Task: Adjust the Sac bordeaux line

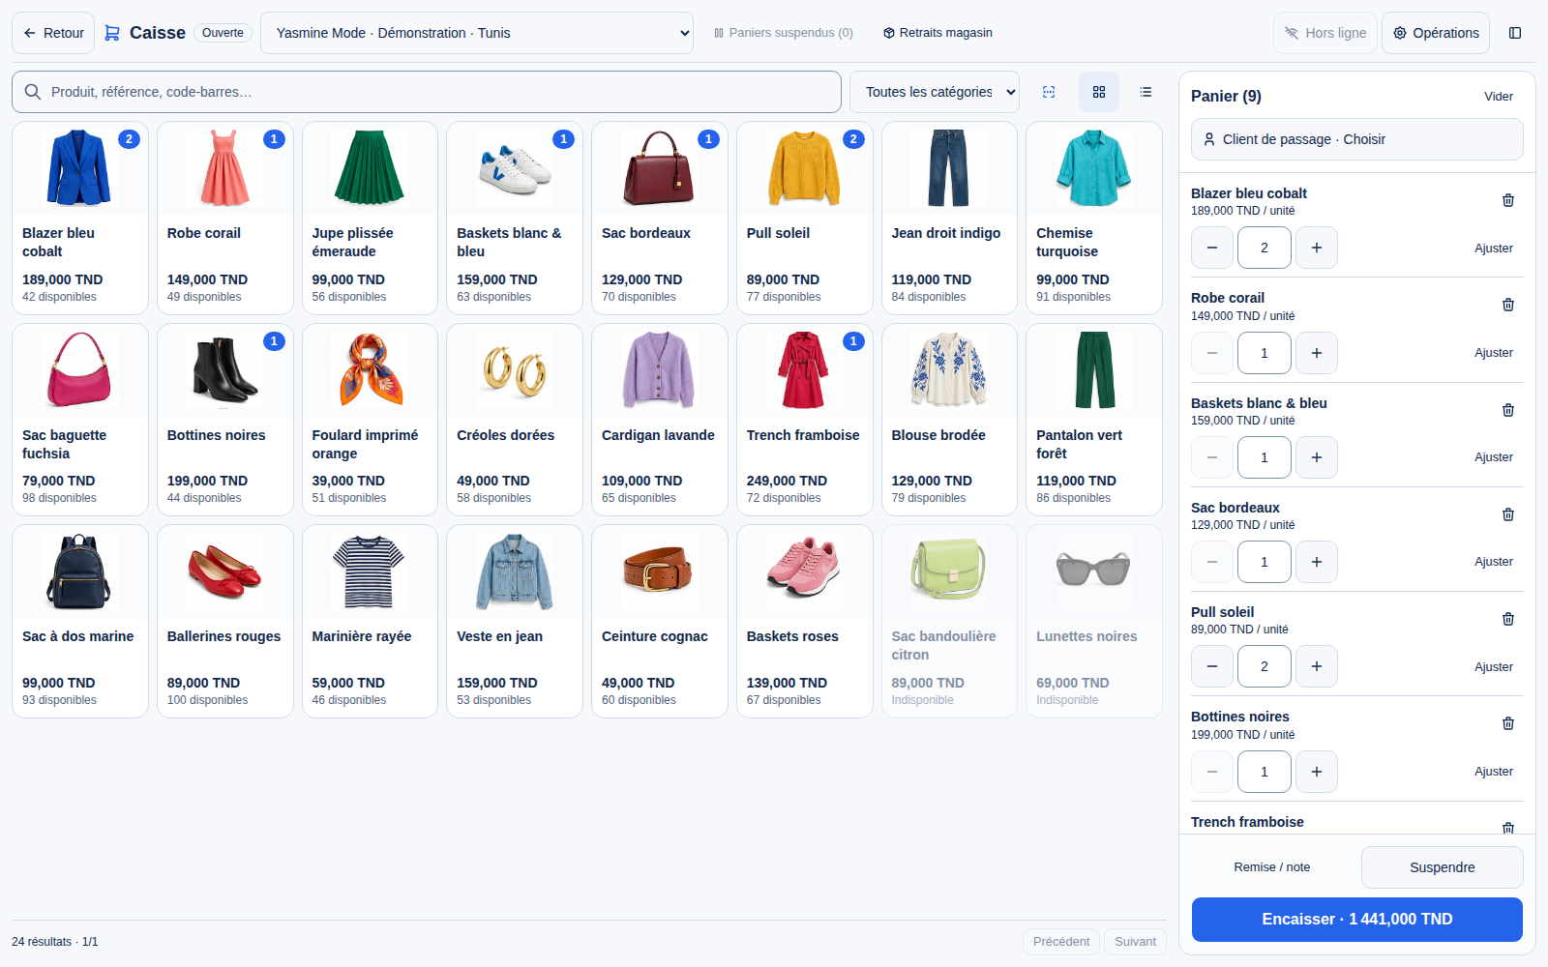Action: click(x=1494, y=562)
